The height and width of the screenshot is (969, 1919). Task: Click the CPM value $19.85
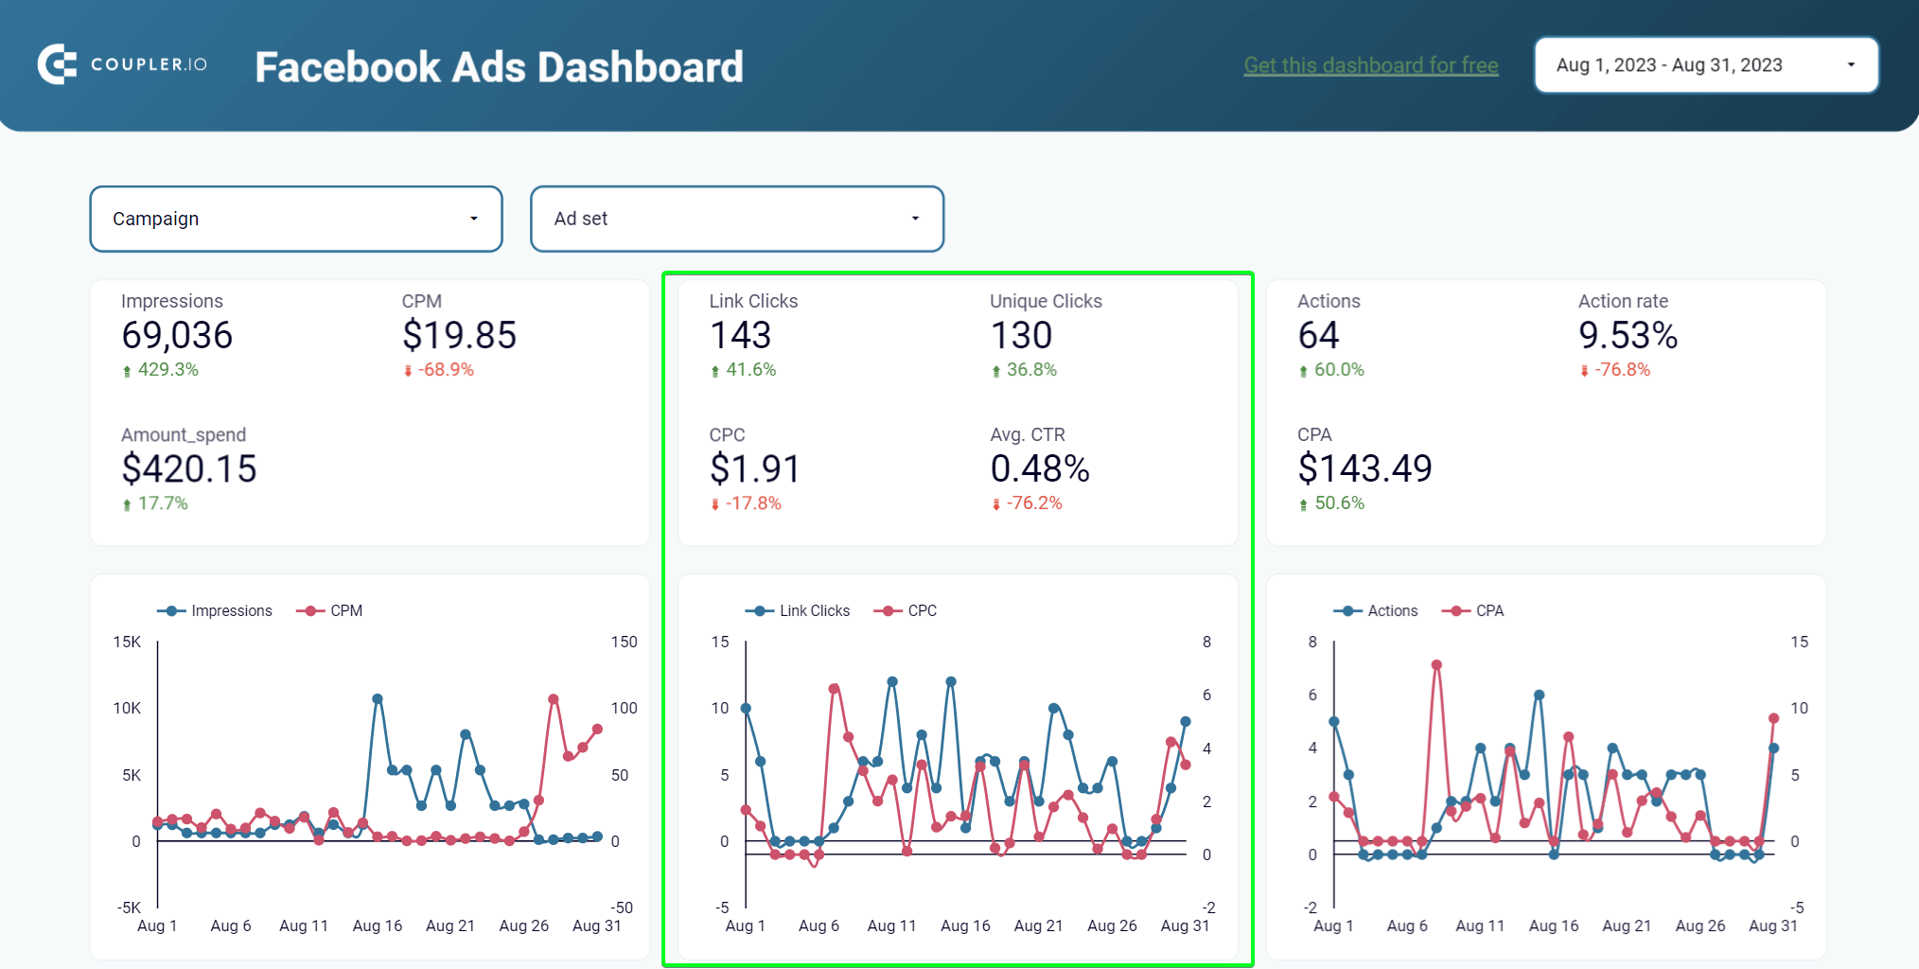459,335
